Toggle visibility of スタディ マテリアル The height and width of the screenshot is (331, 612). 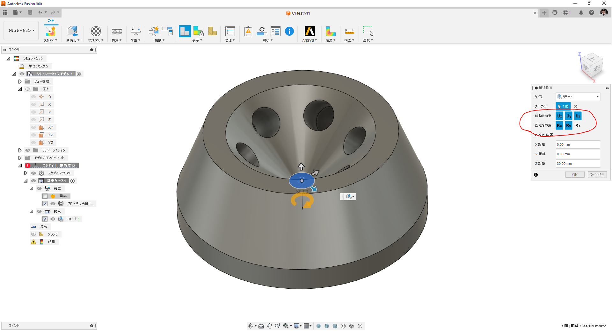(x=33, y=173)
